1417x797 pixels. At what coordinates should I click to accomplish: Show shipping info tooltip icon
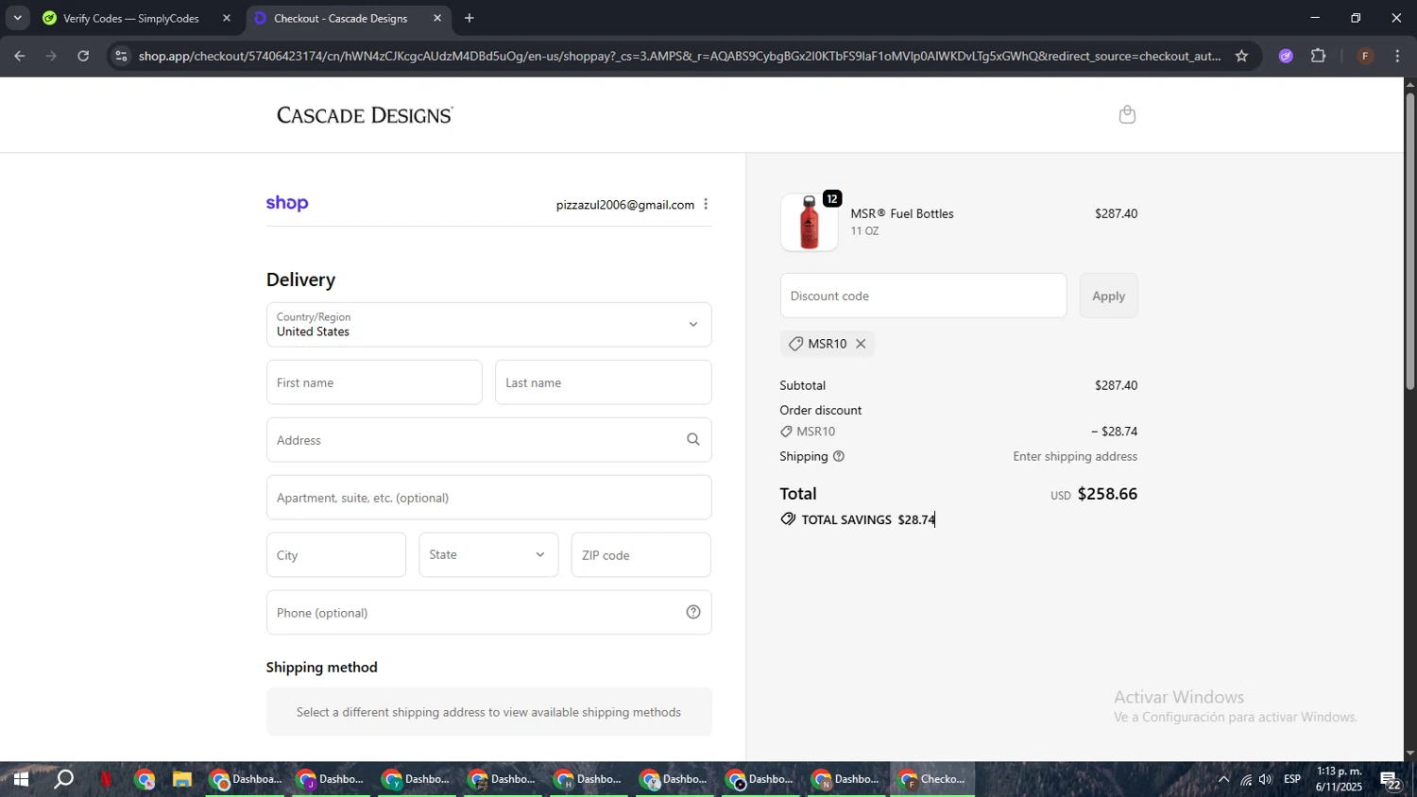[x=839, y=456]
